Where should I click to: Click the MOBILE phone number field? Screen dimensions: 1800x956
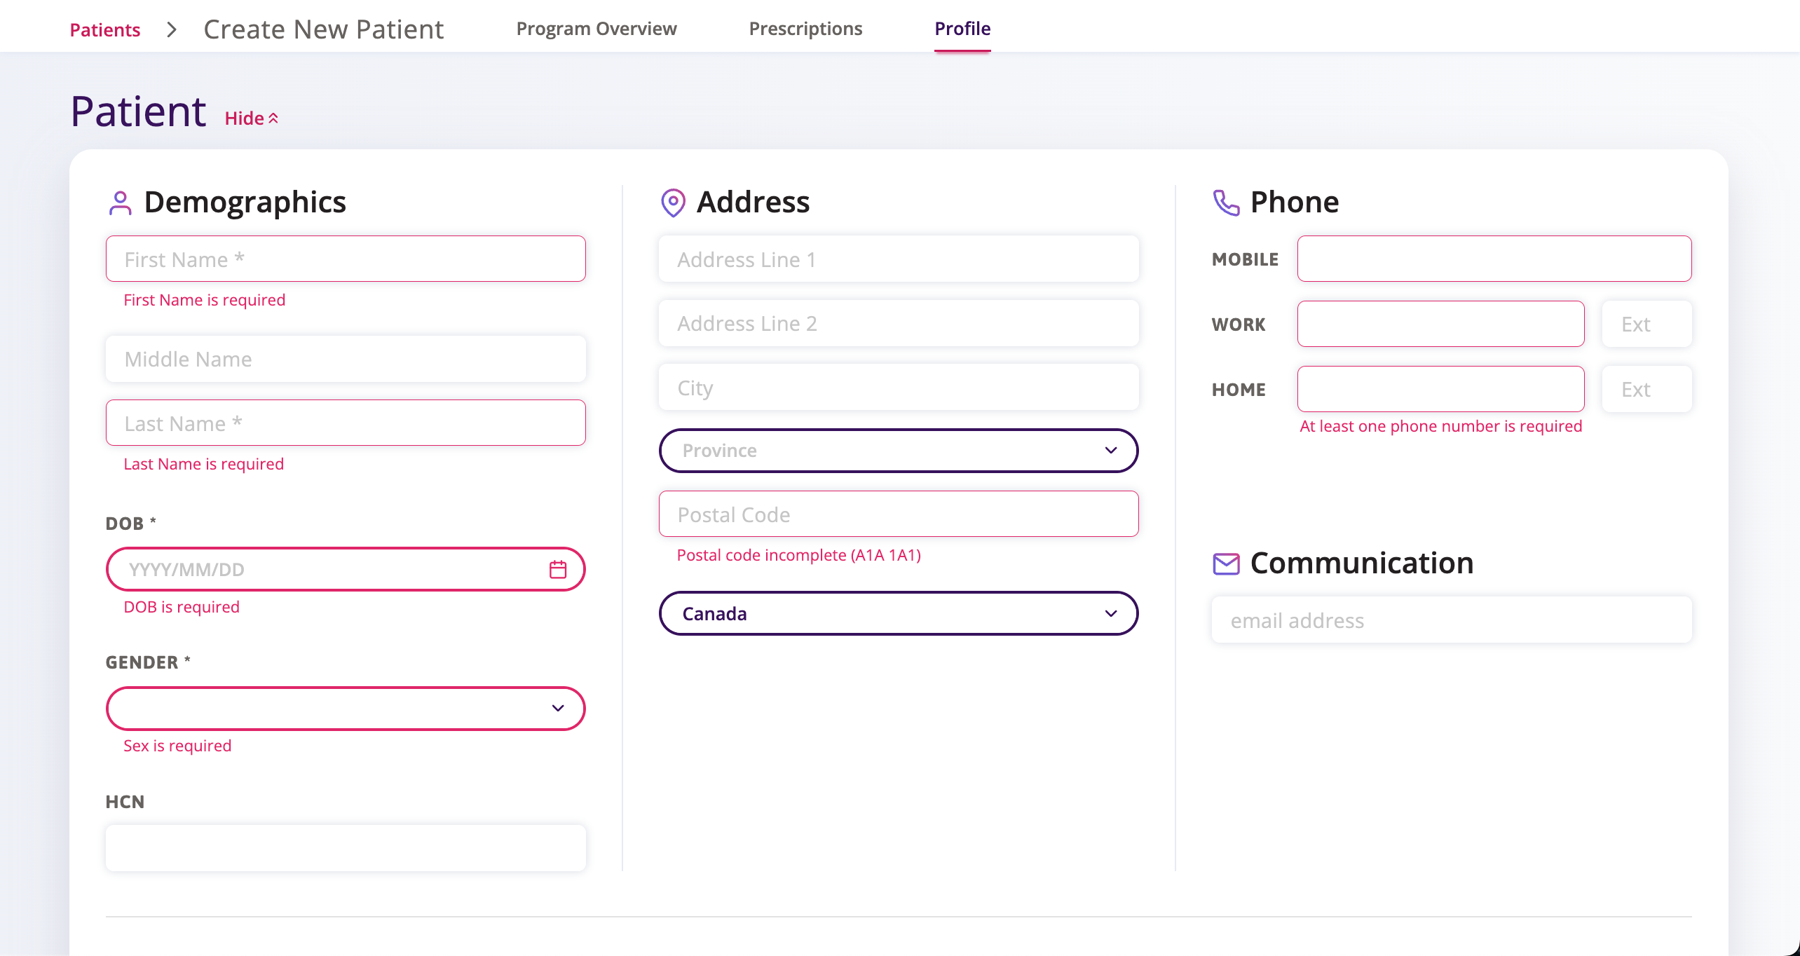click(1494, 259)
